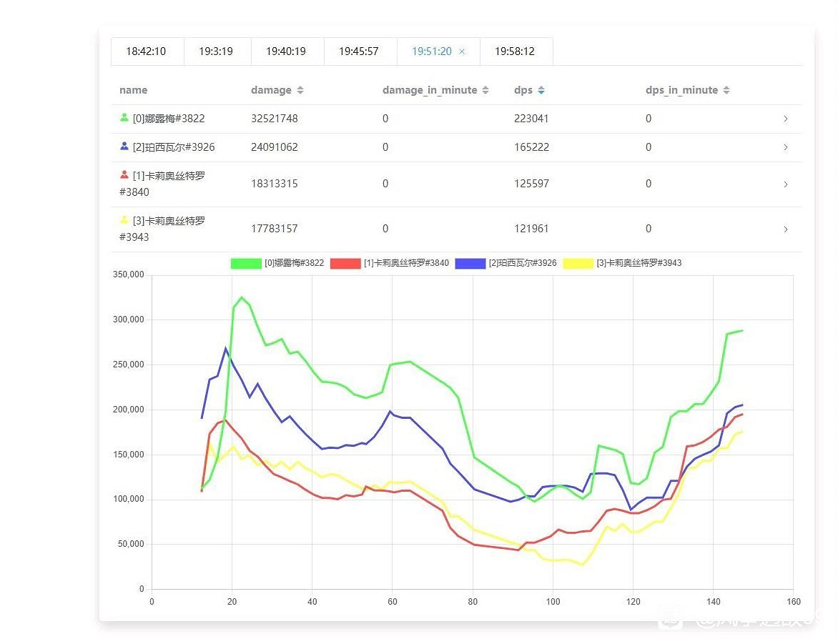Click the green legend color swatch
Viewport: 838px width, 639px height.
(x=245, y=263)
